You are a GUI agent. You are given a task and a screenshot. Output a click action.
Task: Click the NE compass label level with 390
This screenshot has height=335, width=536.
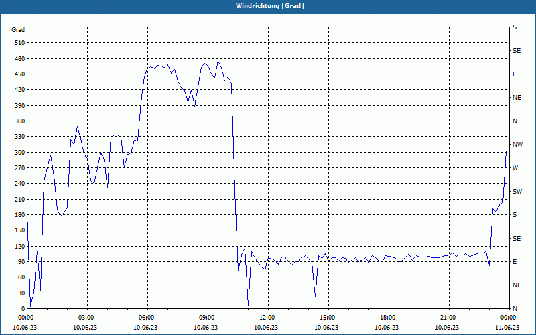click(x=517, y=98)
